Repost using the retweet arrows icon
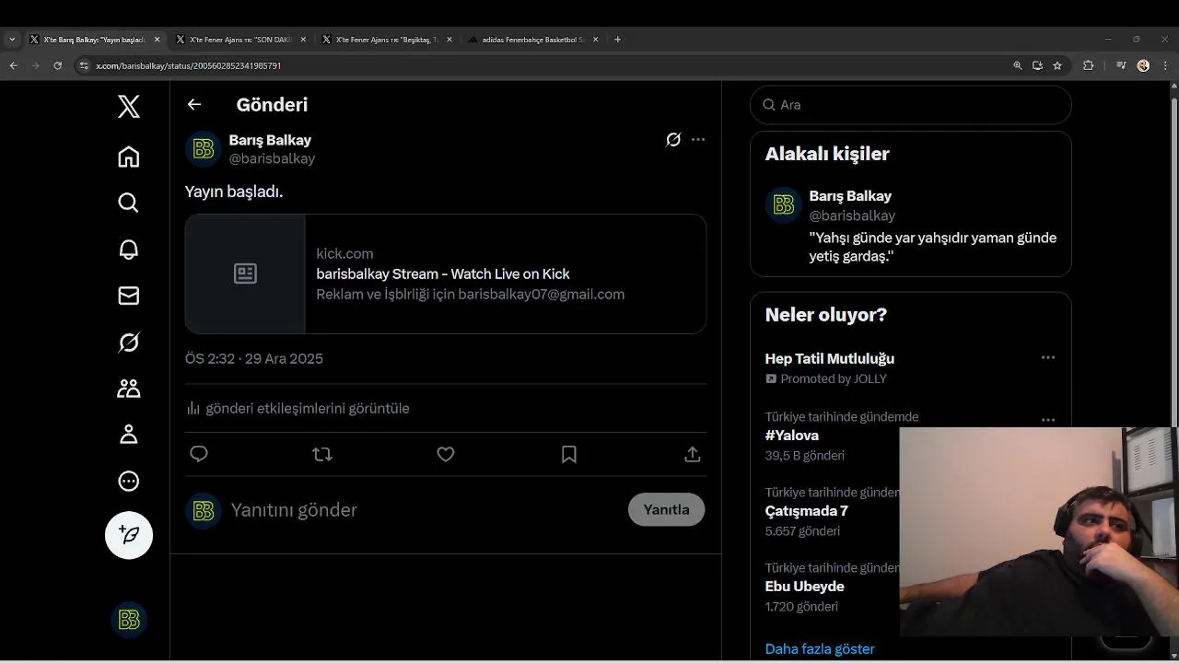 pos(322,454)
